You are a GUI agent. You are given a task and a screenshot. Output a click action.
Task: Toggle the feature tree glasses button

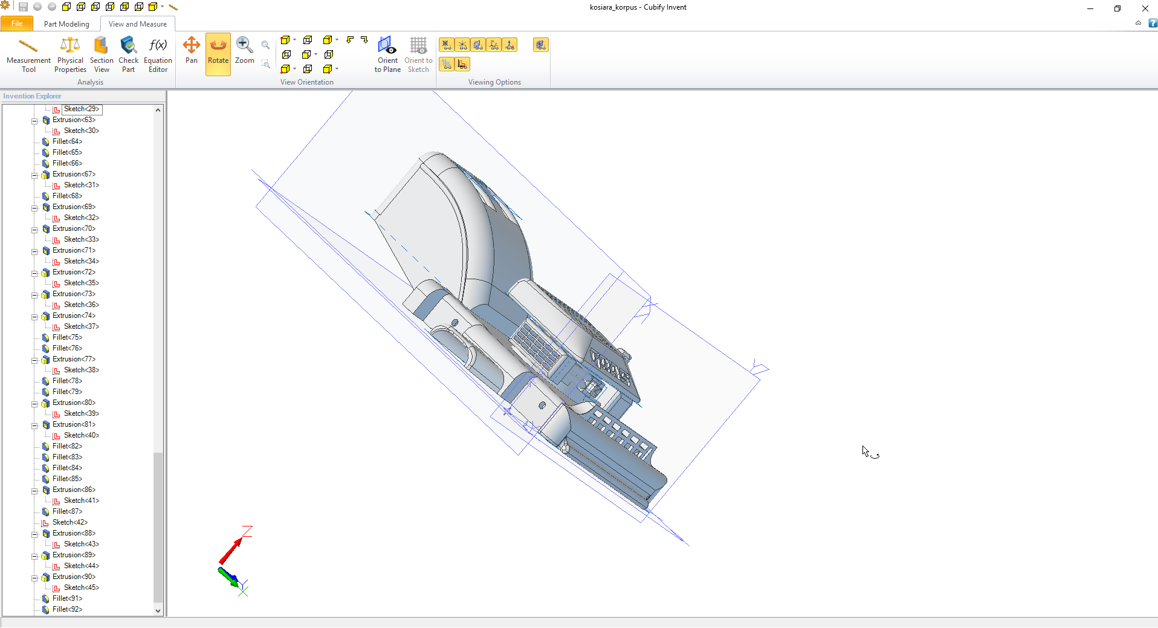(x=447, y=64)
